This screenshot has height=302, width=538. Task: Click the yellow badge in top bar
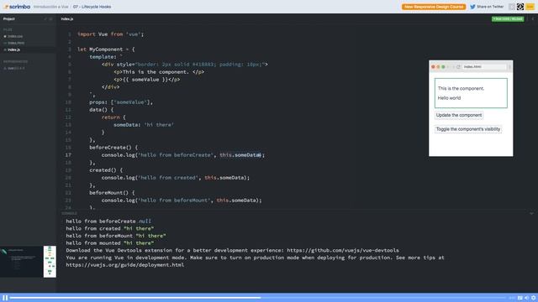(x=530, y=7)
